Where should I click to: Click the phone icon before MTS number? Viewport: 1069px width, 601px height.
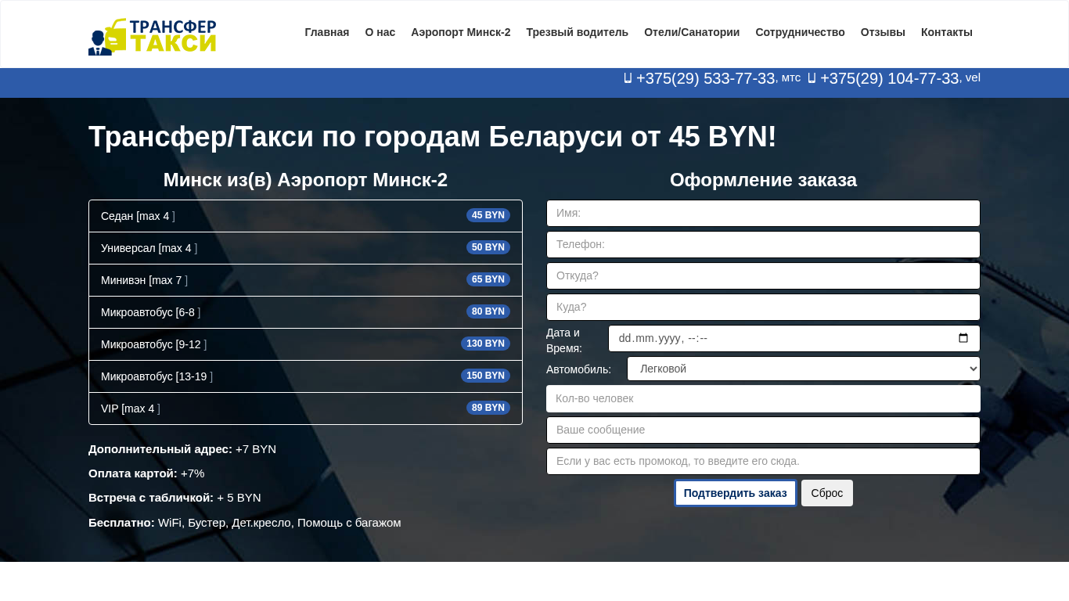[628, 78]
